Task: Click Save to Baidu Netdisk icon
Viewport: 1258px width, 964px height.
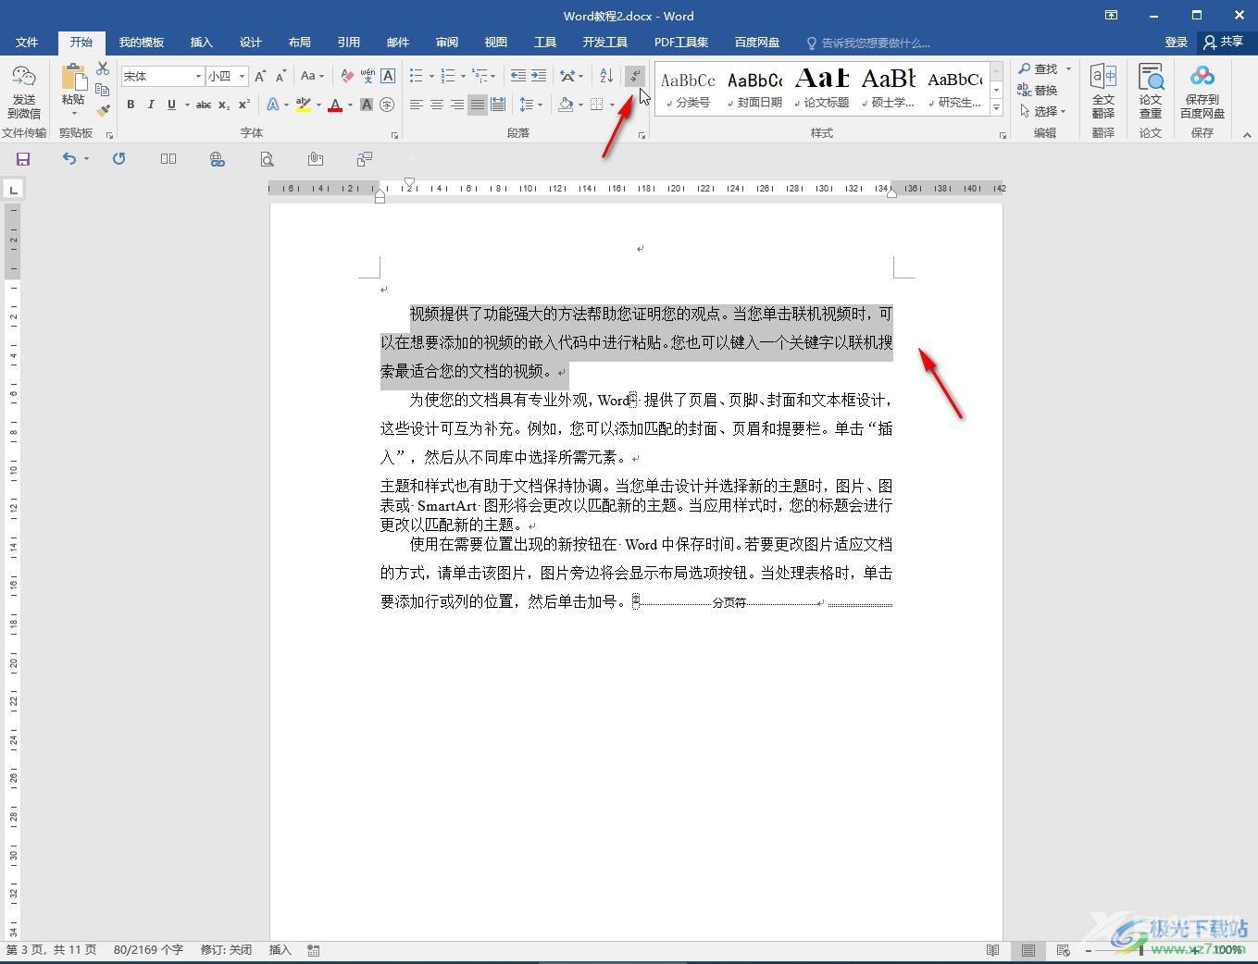Action: pos(1202,93)
